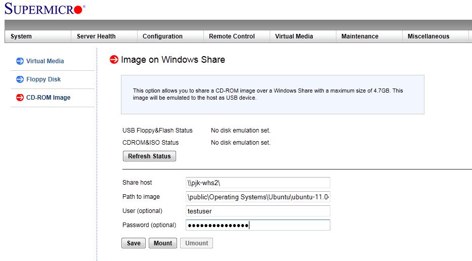Open the Virtual Media menu tab

tap(294, 36)
